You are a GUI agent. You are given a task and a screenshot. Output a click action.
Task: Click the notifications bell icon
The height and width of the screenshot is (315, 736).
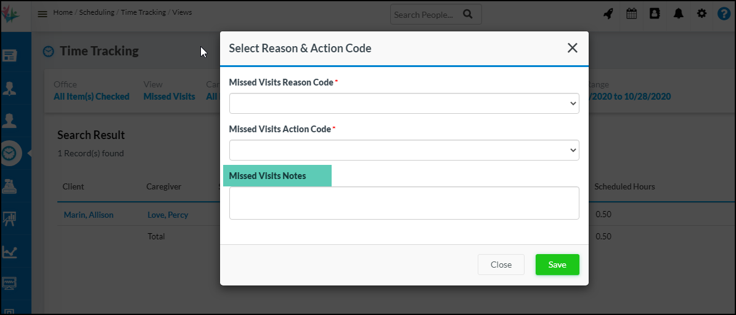679,14
